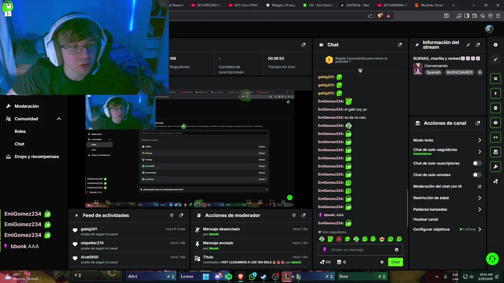Send message with green Chat button
Viewport: 504px width, 283px height.
[395, 262]
